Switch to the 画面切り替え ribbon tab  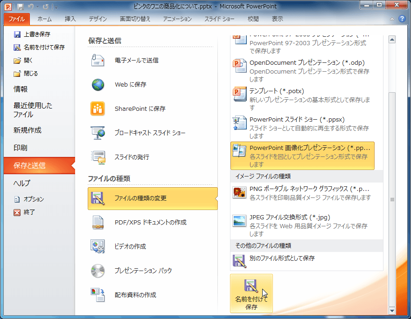pos(135,19)
